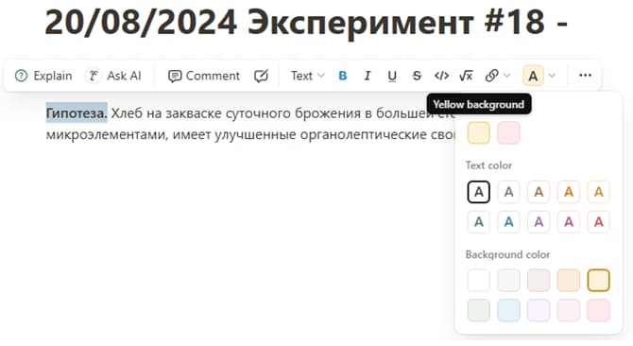Click the page title "20/08/2024 Эксперимент #18"

coord(295,22)
